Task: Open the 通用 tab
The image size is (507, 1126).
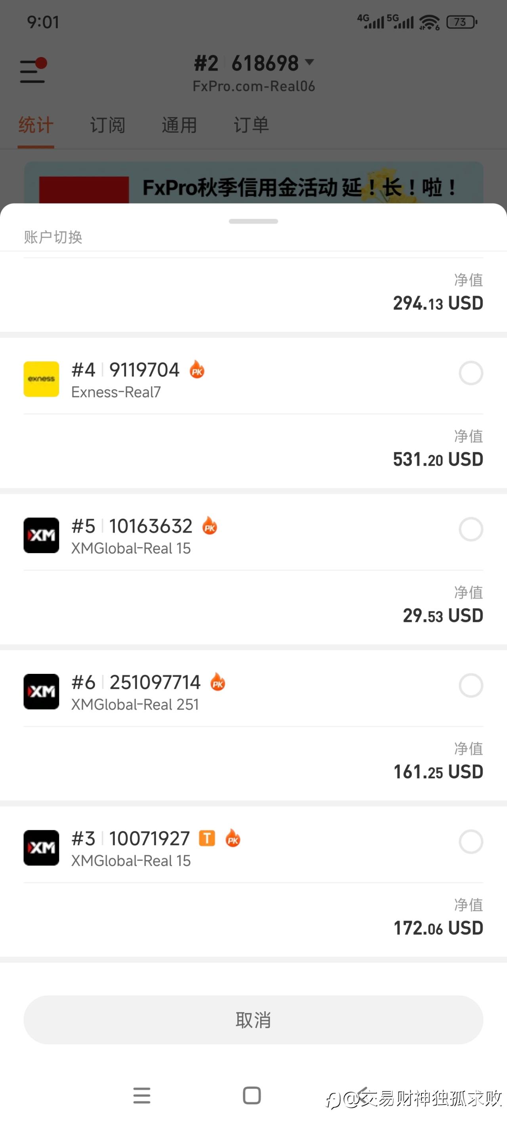Action: pyautogui.click(x=179, y=125)
